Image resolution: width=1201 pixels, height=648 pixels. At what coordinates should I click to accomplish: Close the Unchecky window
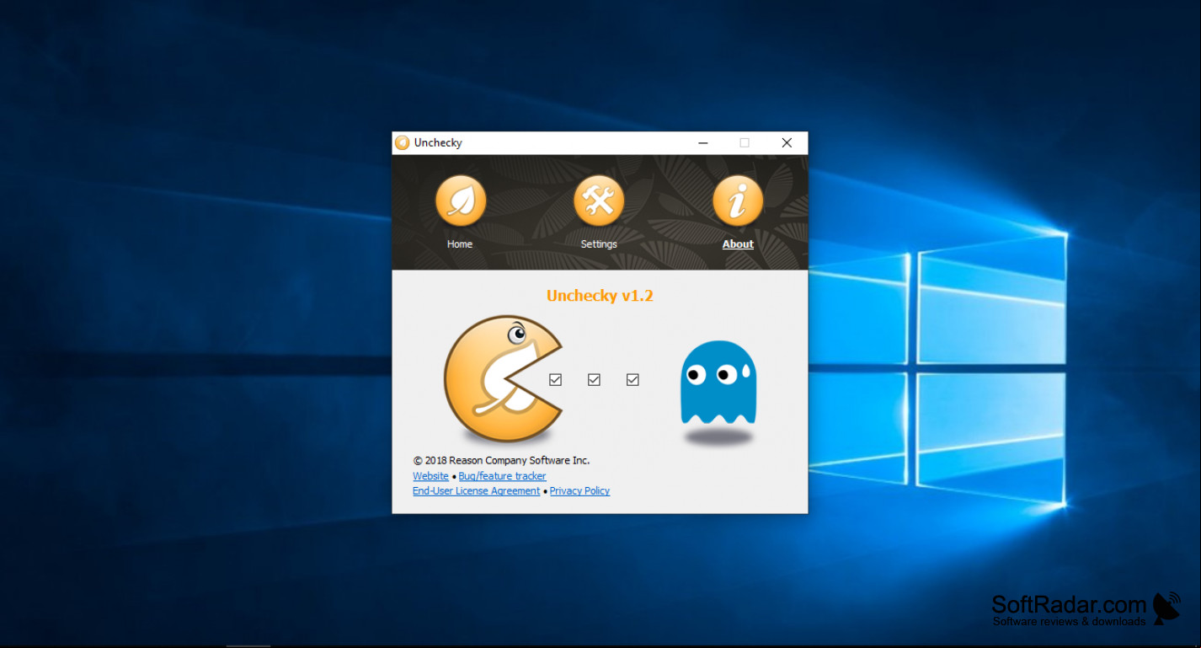pos(787,143)
